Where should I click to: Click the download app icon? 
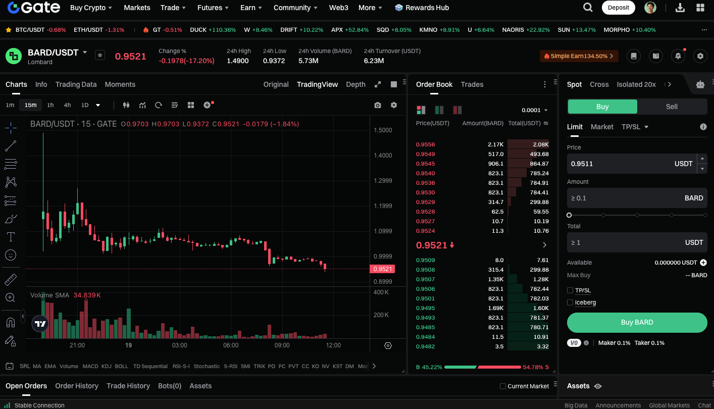tap(680, 8)
